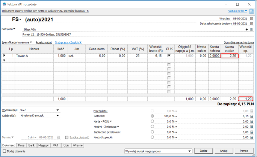Open the Wywołaj skutek magazynowy combo box

[157, 151]
